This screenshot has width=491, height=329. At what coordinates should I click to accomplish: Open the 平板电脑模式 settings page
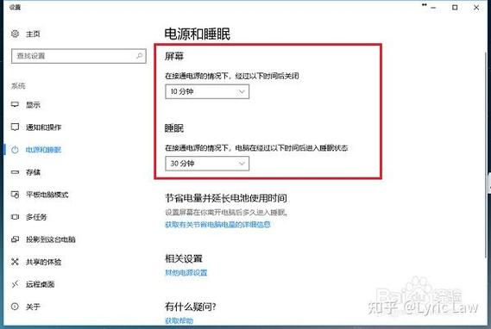tap(47, 195)
